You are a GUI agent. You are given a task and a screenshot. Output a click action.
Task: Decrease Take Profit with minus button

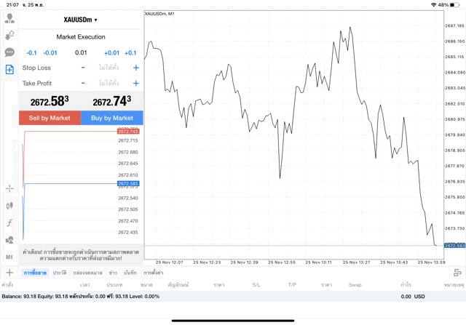(x=83, y=83)
